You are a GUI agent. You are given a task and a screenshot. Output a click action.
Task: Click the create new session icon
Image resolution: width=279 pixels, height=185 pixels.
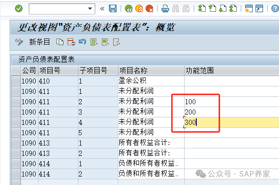(x=249, y=8)
